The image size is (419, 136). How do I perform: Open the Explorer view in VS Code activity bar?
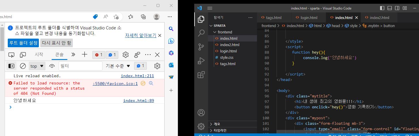(x=201, y=20)
